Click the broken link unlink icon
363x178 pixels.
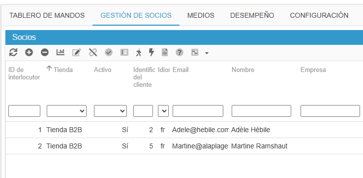click(x=93, y=52)
